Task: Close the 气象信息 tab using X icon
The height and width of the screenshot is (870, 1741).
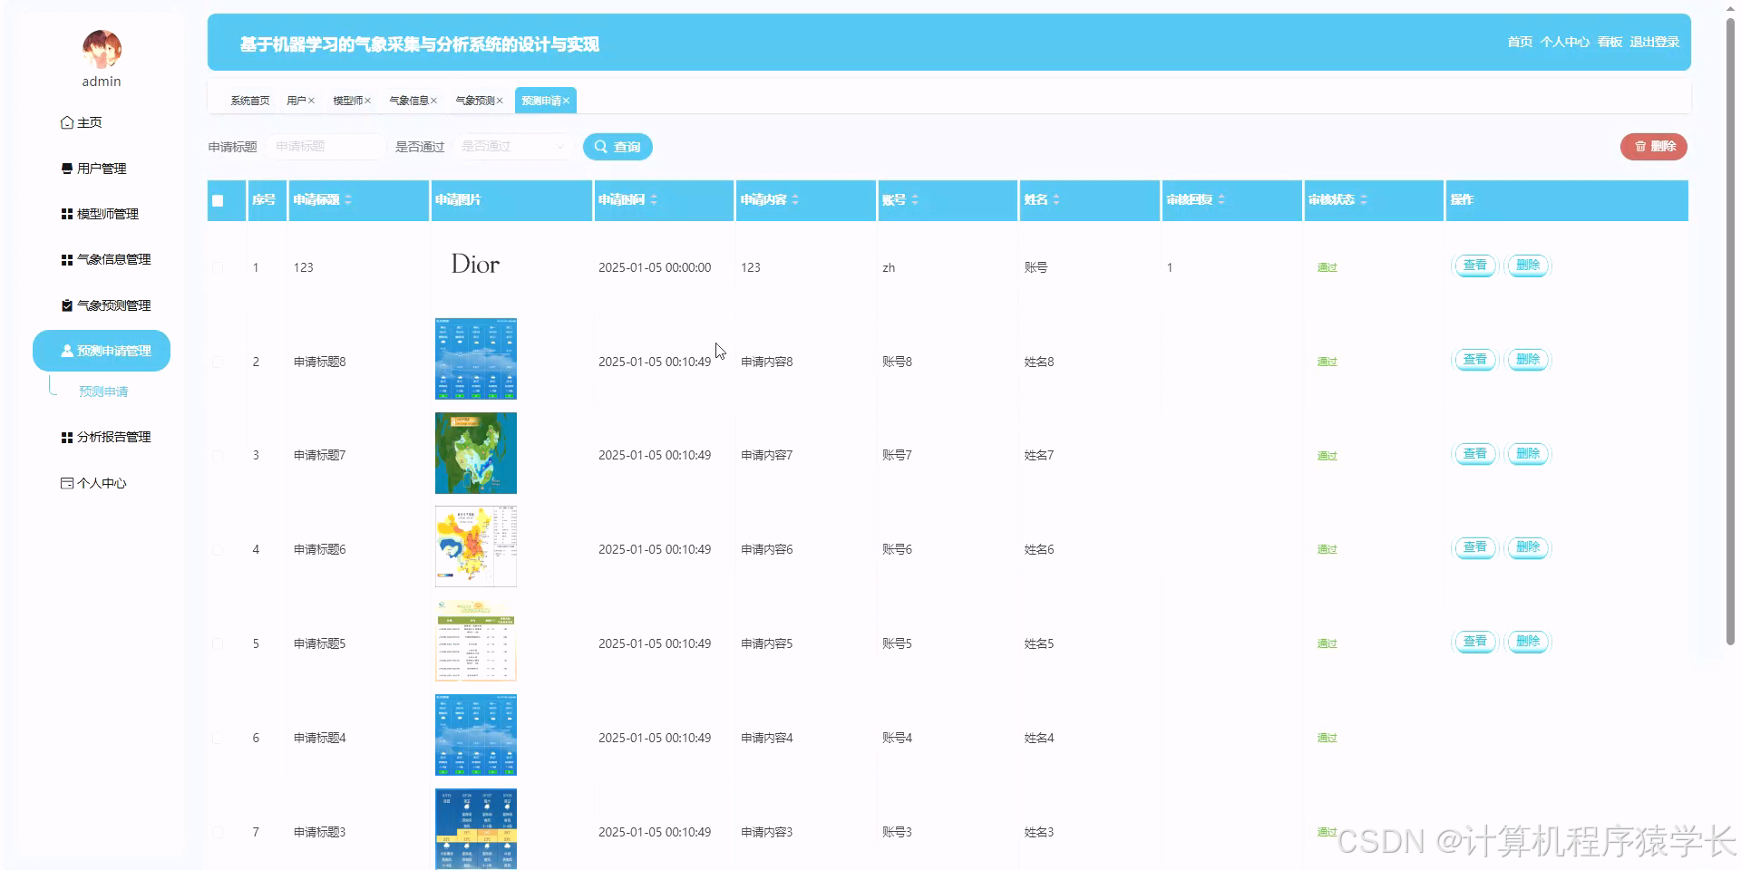Action: pos(433,101)
